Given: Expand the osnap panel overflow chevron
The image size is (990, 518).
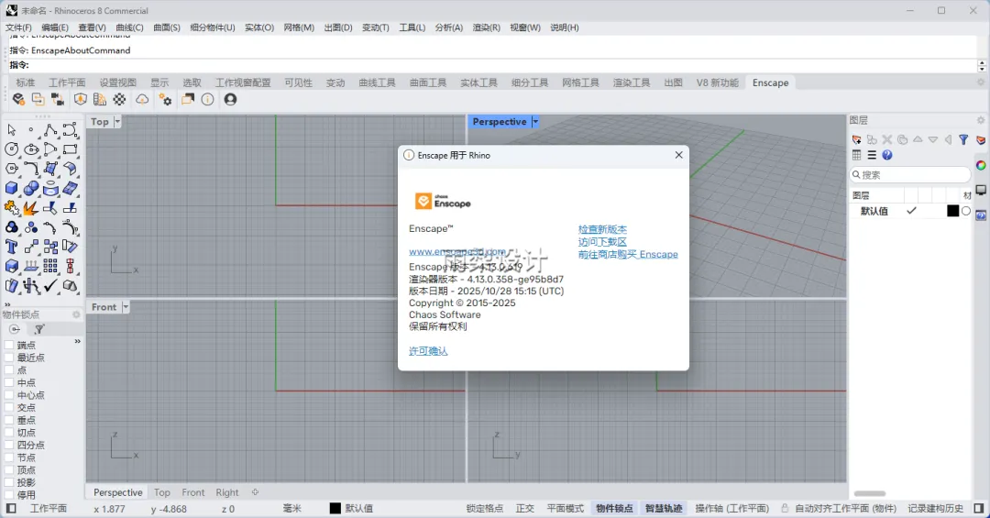Looking at the screenshot, I should pos(78,341).
